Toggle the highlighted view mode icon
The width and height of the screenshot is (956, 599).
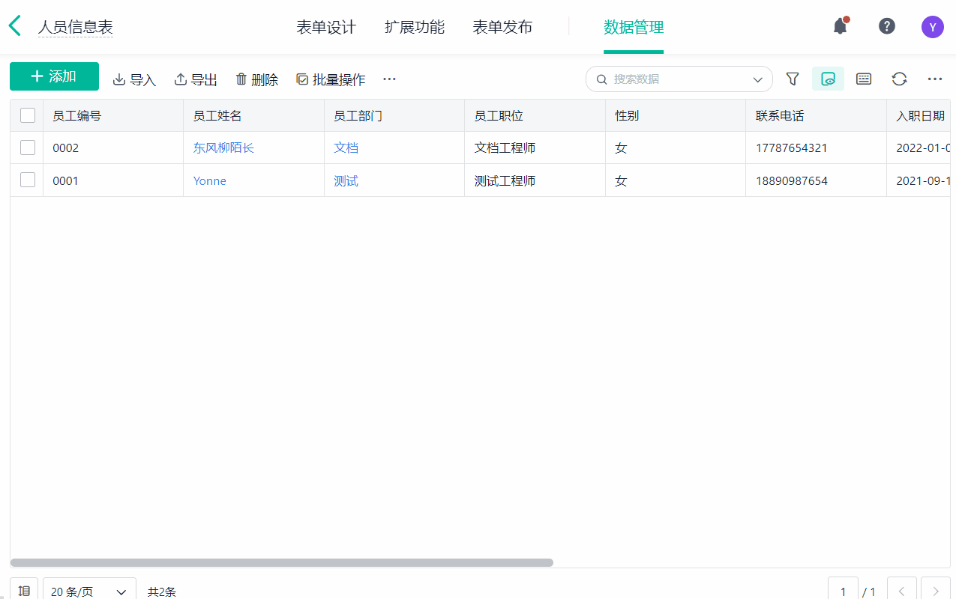[x=828, y=79]
